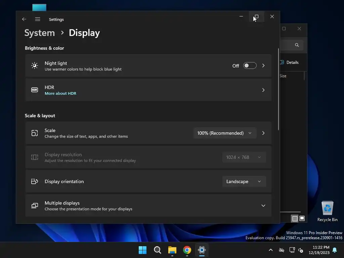Open HDR settings via right chevron
The width and height of the screenshot is (344, 258).
pyautogui.click(x=263, y=90)
